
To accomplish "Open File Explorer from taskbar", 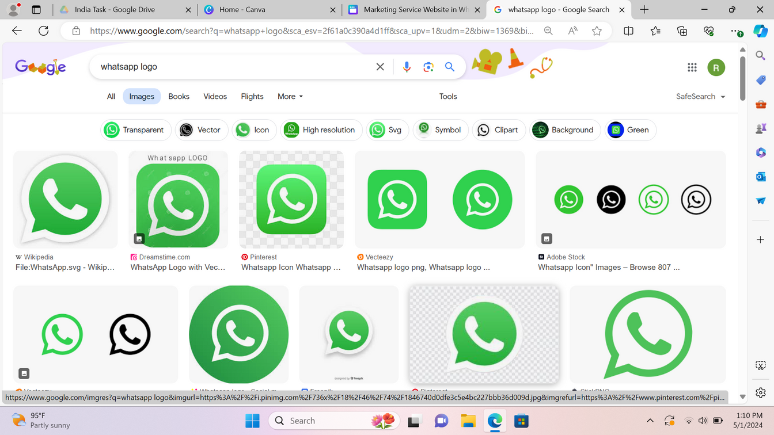I will coord(468,421).
